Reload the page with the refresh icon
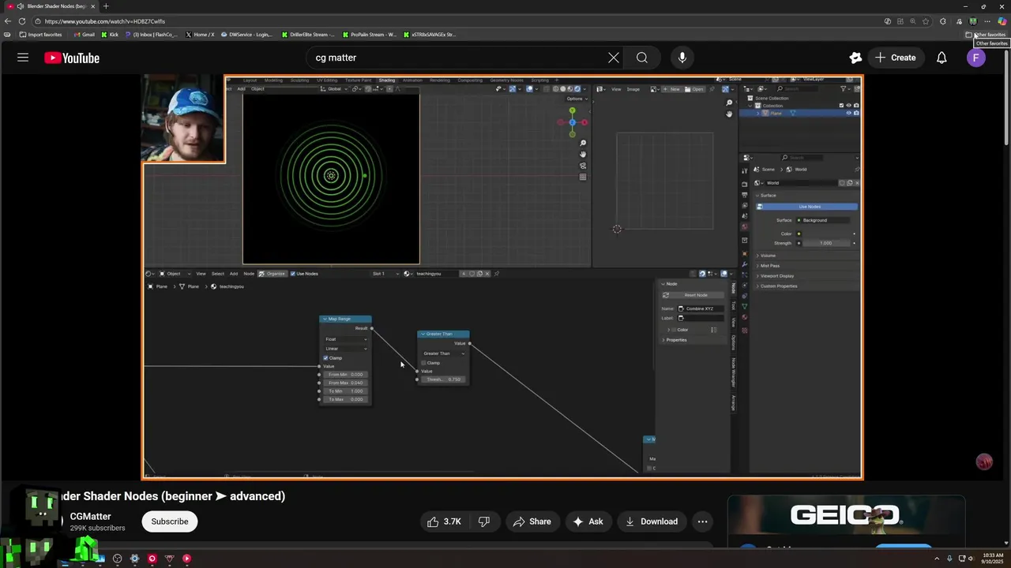Viewport: 1011px width, 568px height. coord(21,21)
